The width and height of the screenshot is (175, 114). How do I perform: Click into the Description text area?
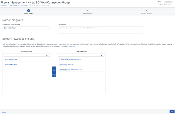coord(100,30)
